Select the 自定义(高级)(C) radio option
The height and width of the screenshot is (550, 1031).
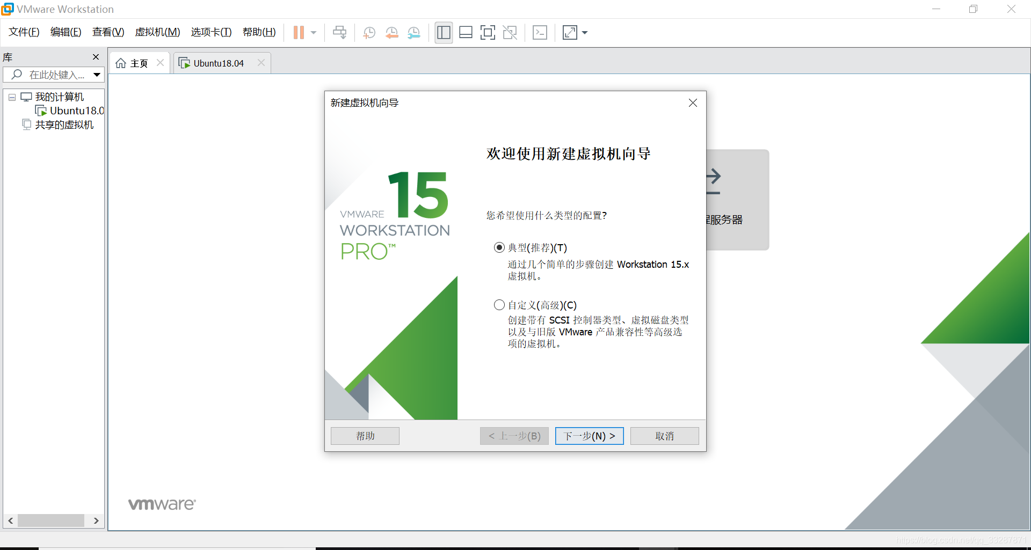[x=499, y=305]
